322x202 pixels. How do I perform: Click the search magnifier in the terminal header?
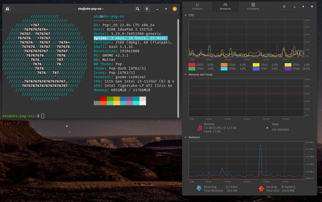[137, 9]
